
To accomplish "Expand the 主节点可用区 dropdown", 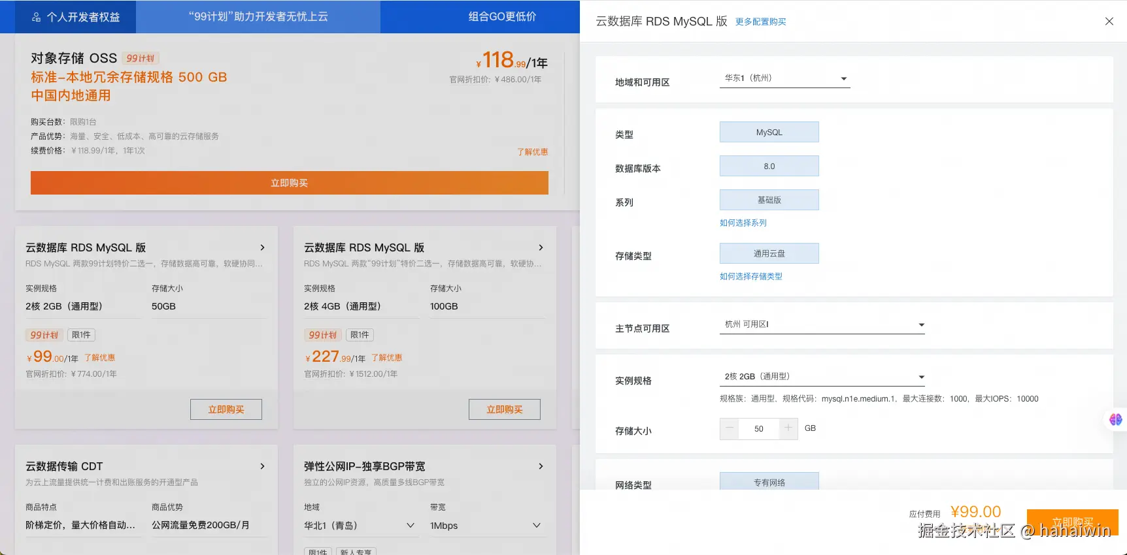I will pos(822,325).
